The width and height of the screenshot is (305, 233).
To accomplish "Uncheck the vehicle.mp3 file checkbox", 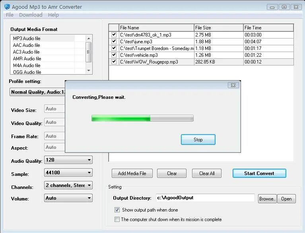I will [x=114, y=55].
